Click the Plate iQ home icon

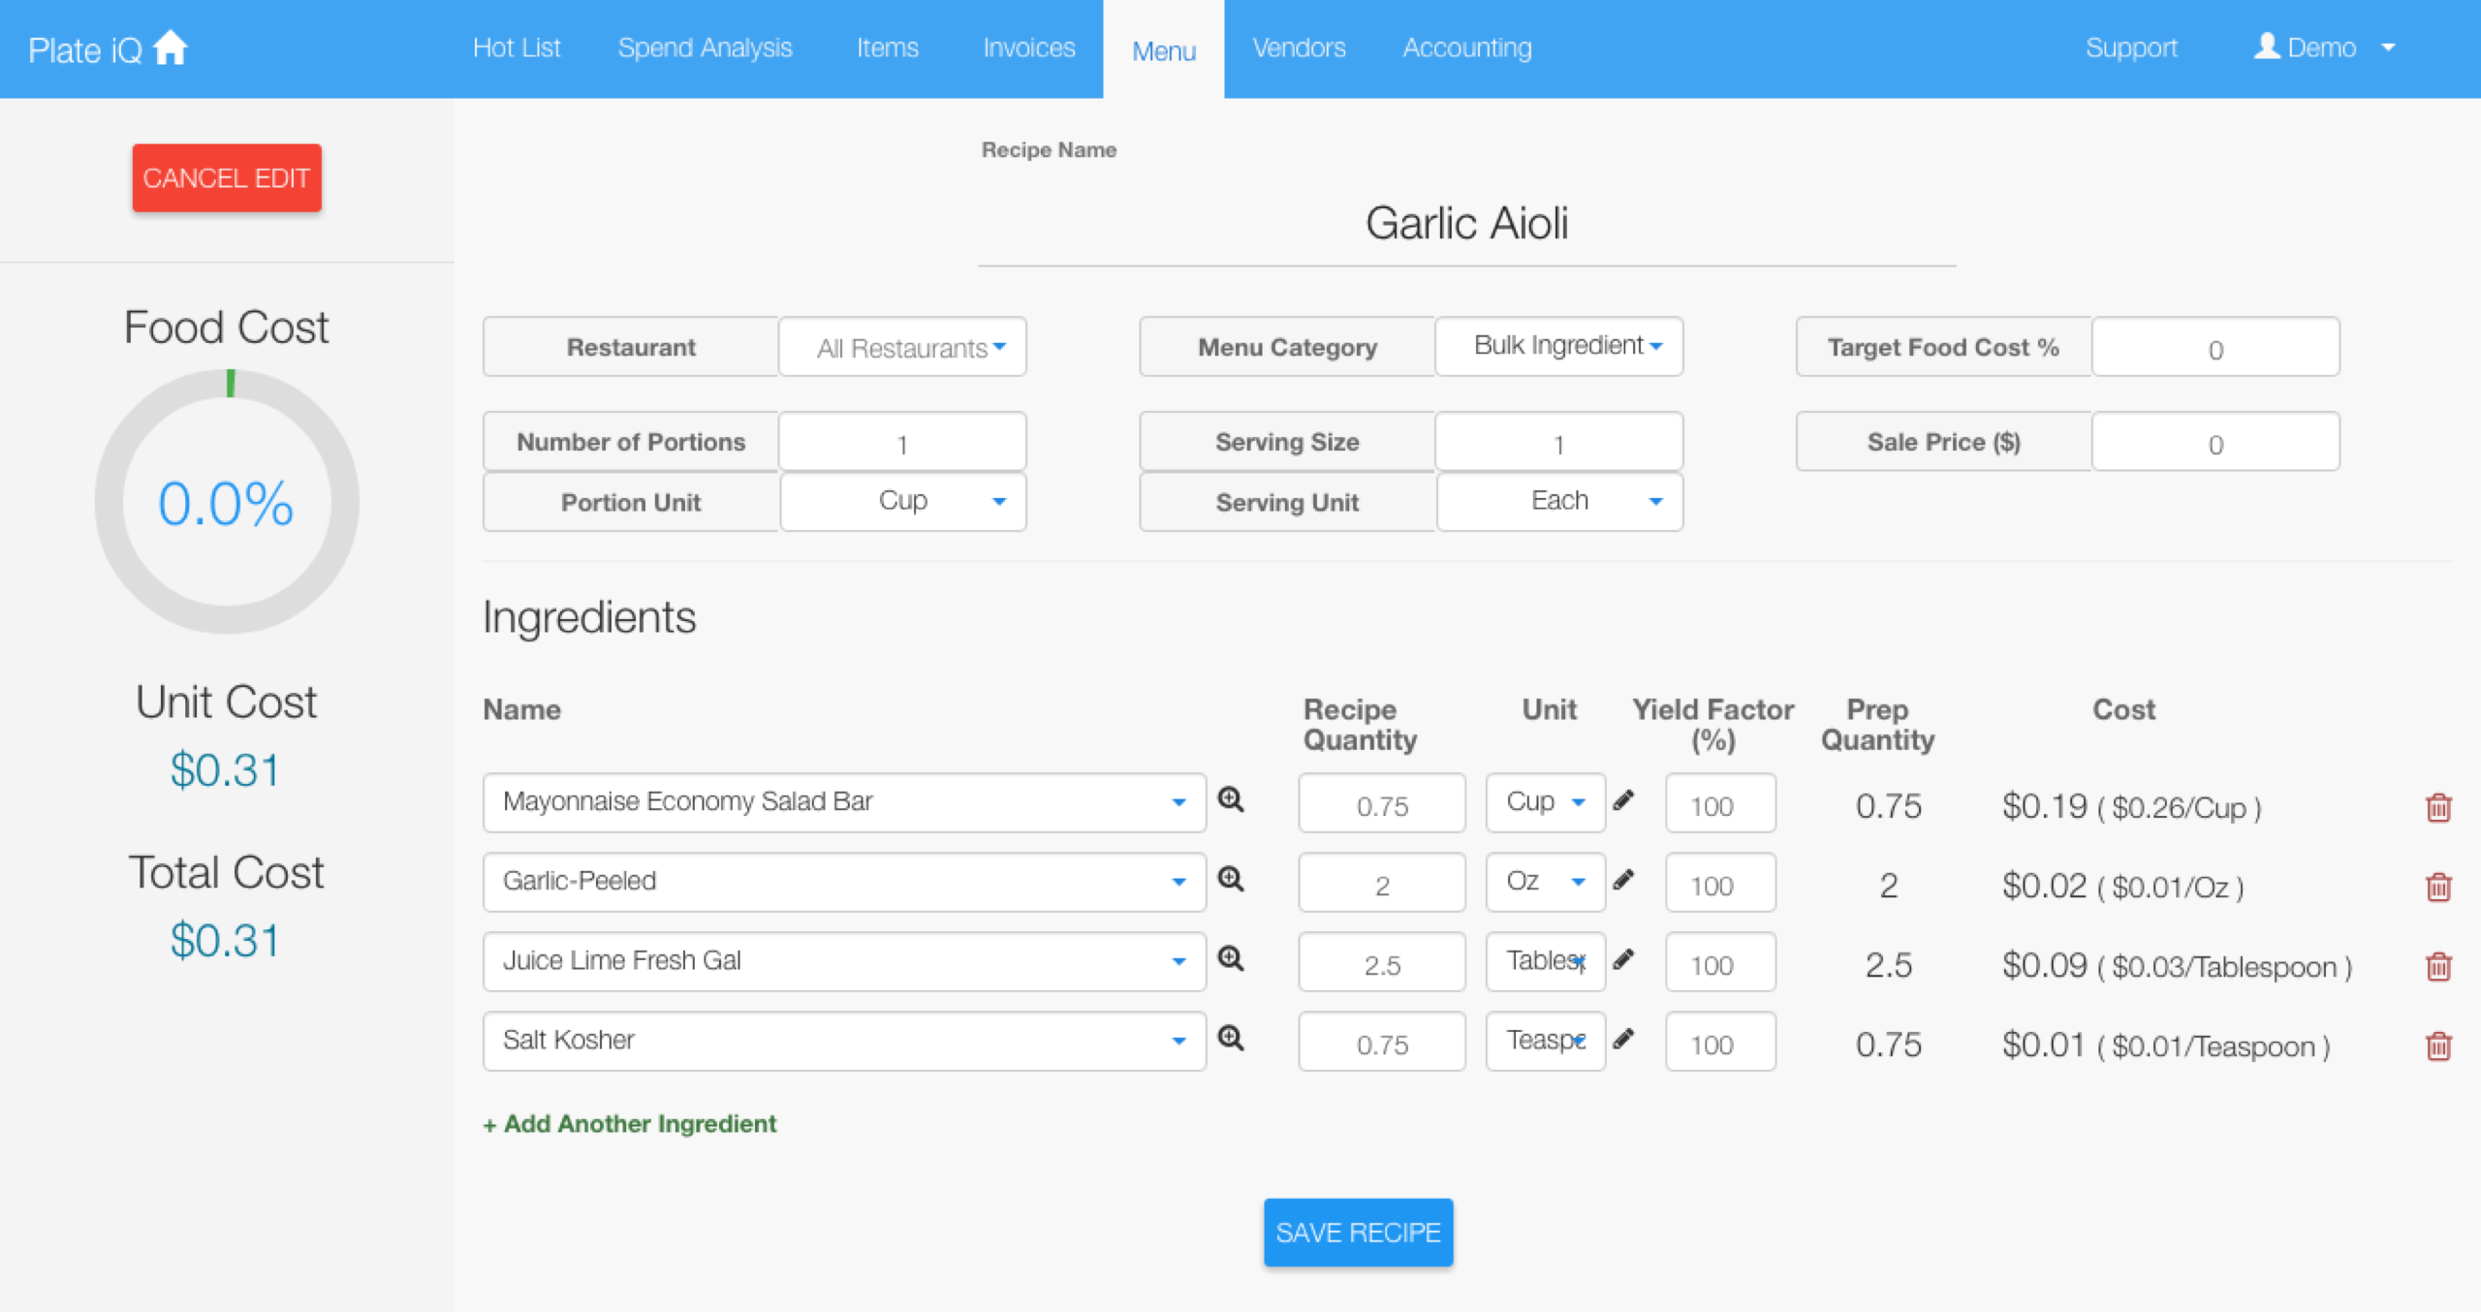point(171,47)
